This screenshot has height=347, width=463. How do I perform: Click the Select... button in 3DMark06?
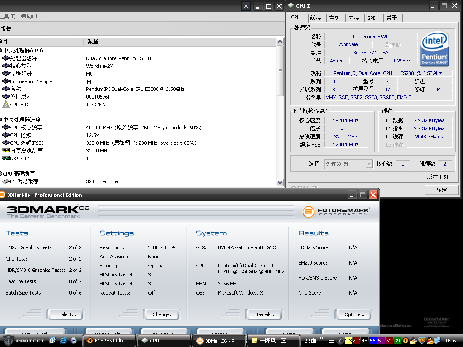pyautogui.click(x=65, y=314)
